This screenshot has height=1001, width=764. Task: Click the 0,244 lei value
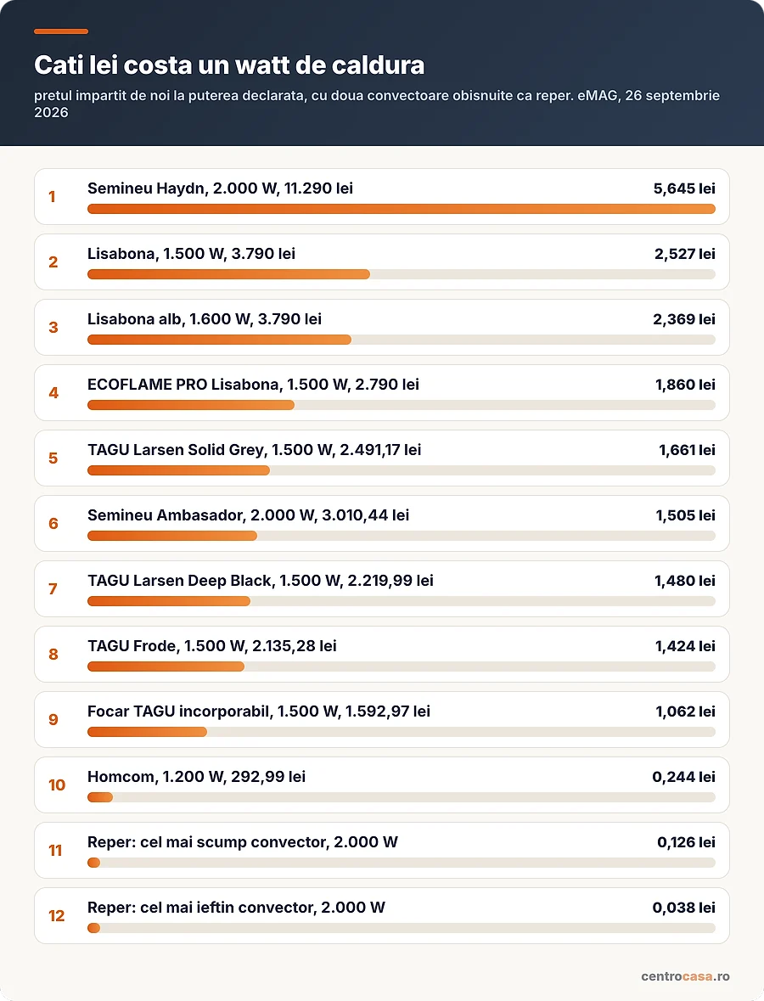(x=683, y=777)
